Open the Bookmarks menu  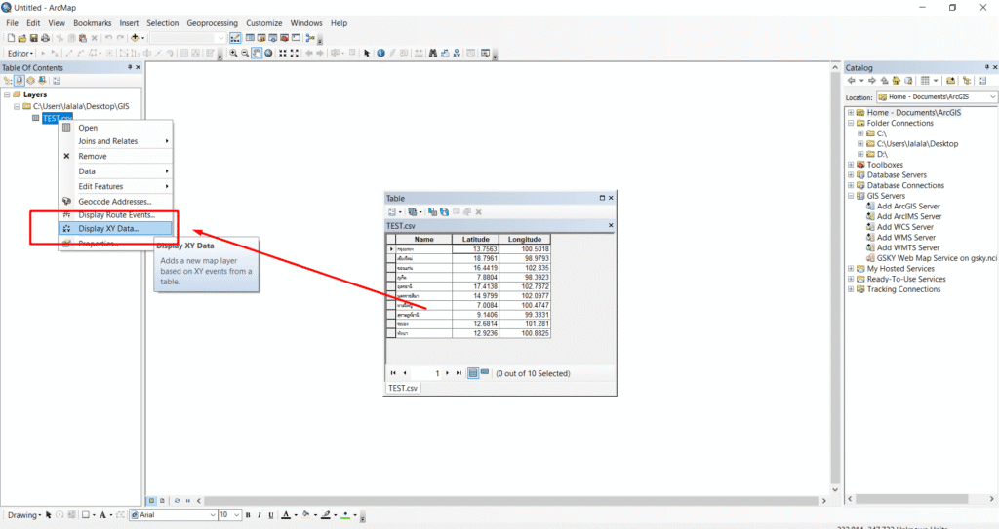click(93, 23)
